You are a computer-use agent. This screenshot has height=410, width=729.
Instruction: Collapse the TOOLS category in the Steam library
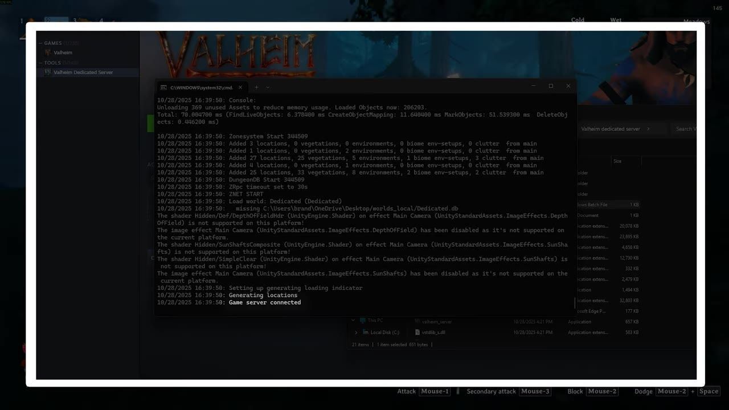(x=40, y=63)
